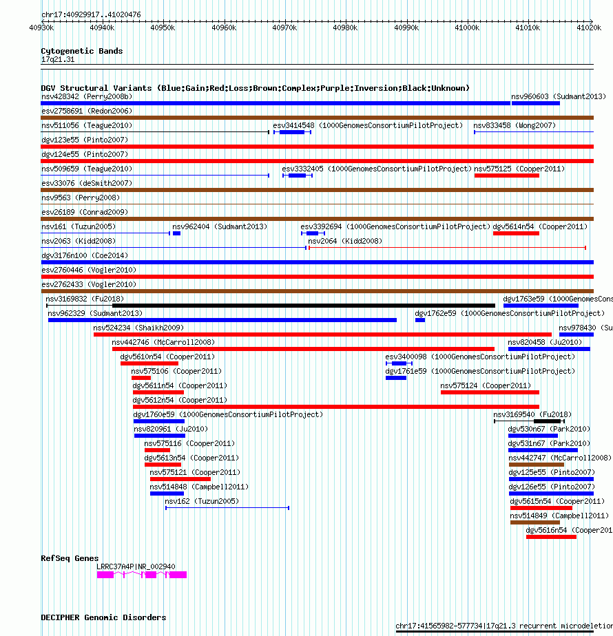Click dgv5611n54 (Cooper2011) label

[x=180, y=385]
